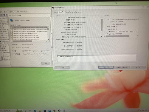
Task: Click the blue help icon in Device Manager toolbar
Action: [4, 15]
